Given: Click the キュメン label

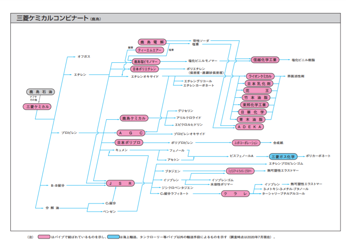Looking at the screenshot, I should [x=121, y=150].
